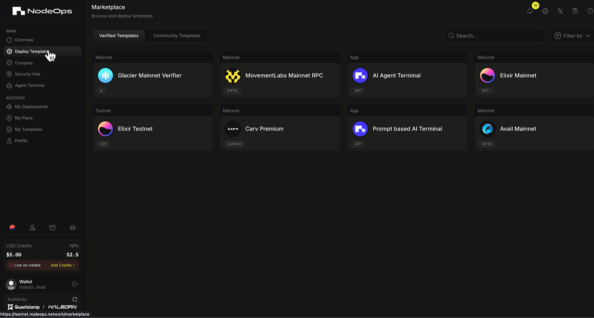
Task: Open My Plans in the sidebar
Action: pos(42,118)
